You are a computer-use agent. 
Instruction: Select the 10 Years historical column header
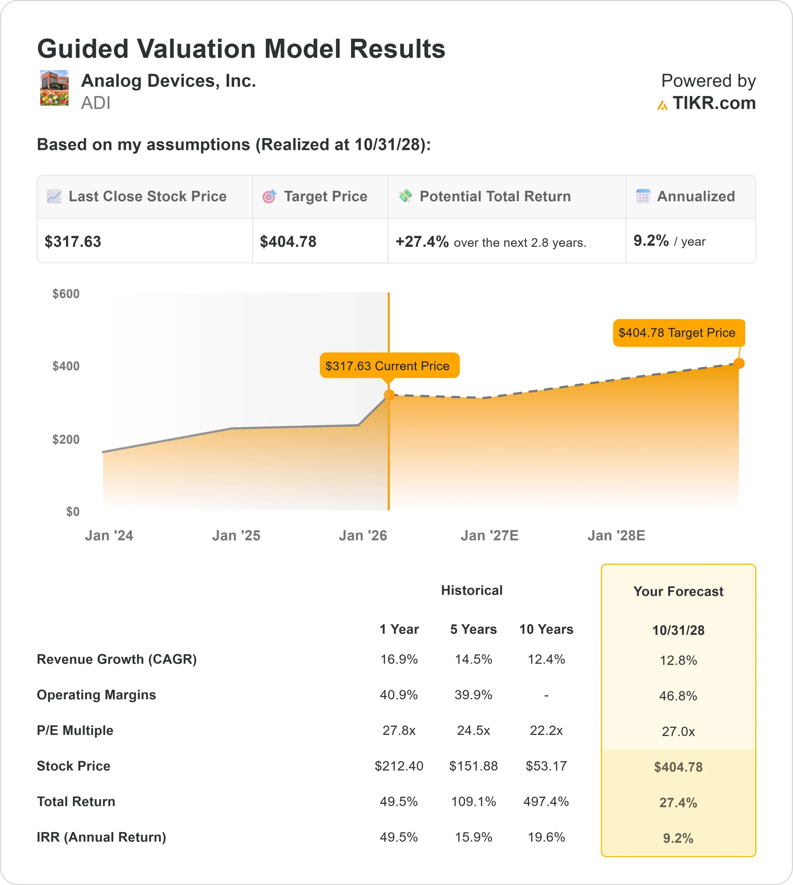click(546, 629)
